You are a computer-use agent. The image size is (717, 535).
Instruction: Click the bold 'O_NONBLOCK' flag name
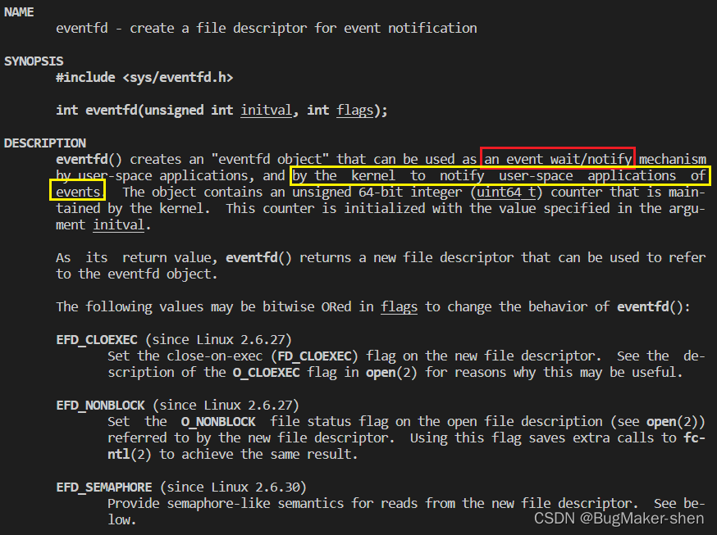tap(218, 422)
